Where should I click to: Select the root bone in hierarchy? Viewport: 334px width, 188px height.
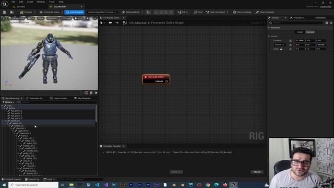coord(9,105)
